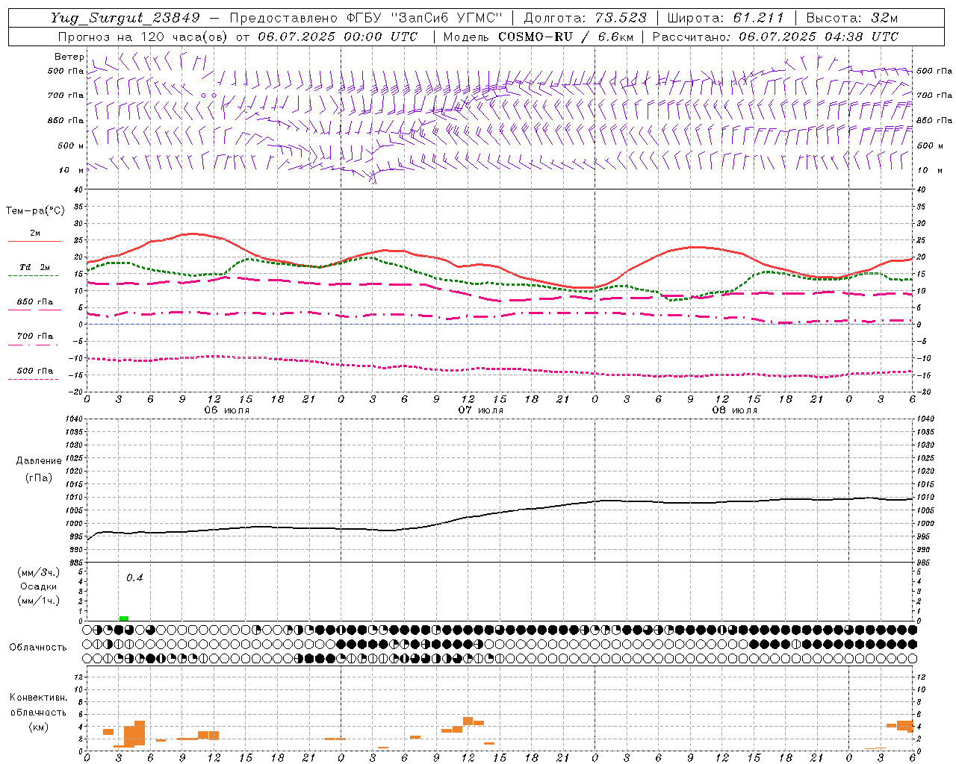Screen dimensions: 956x764
Task: Click the "Td 2м" dew point legend entry
Action: 35,267
